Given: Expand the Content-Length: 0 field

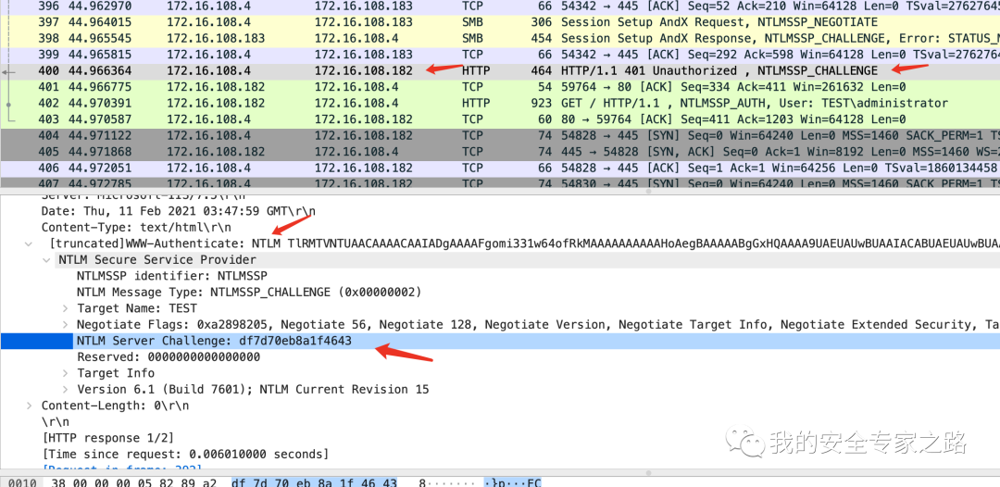Looking at the screenshot, I should point(29,406).
